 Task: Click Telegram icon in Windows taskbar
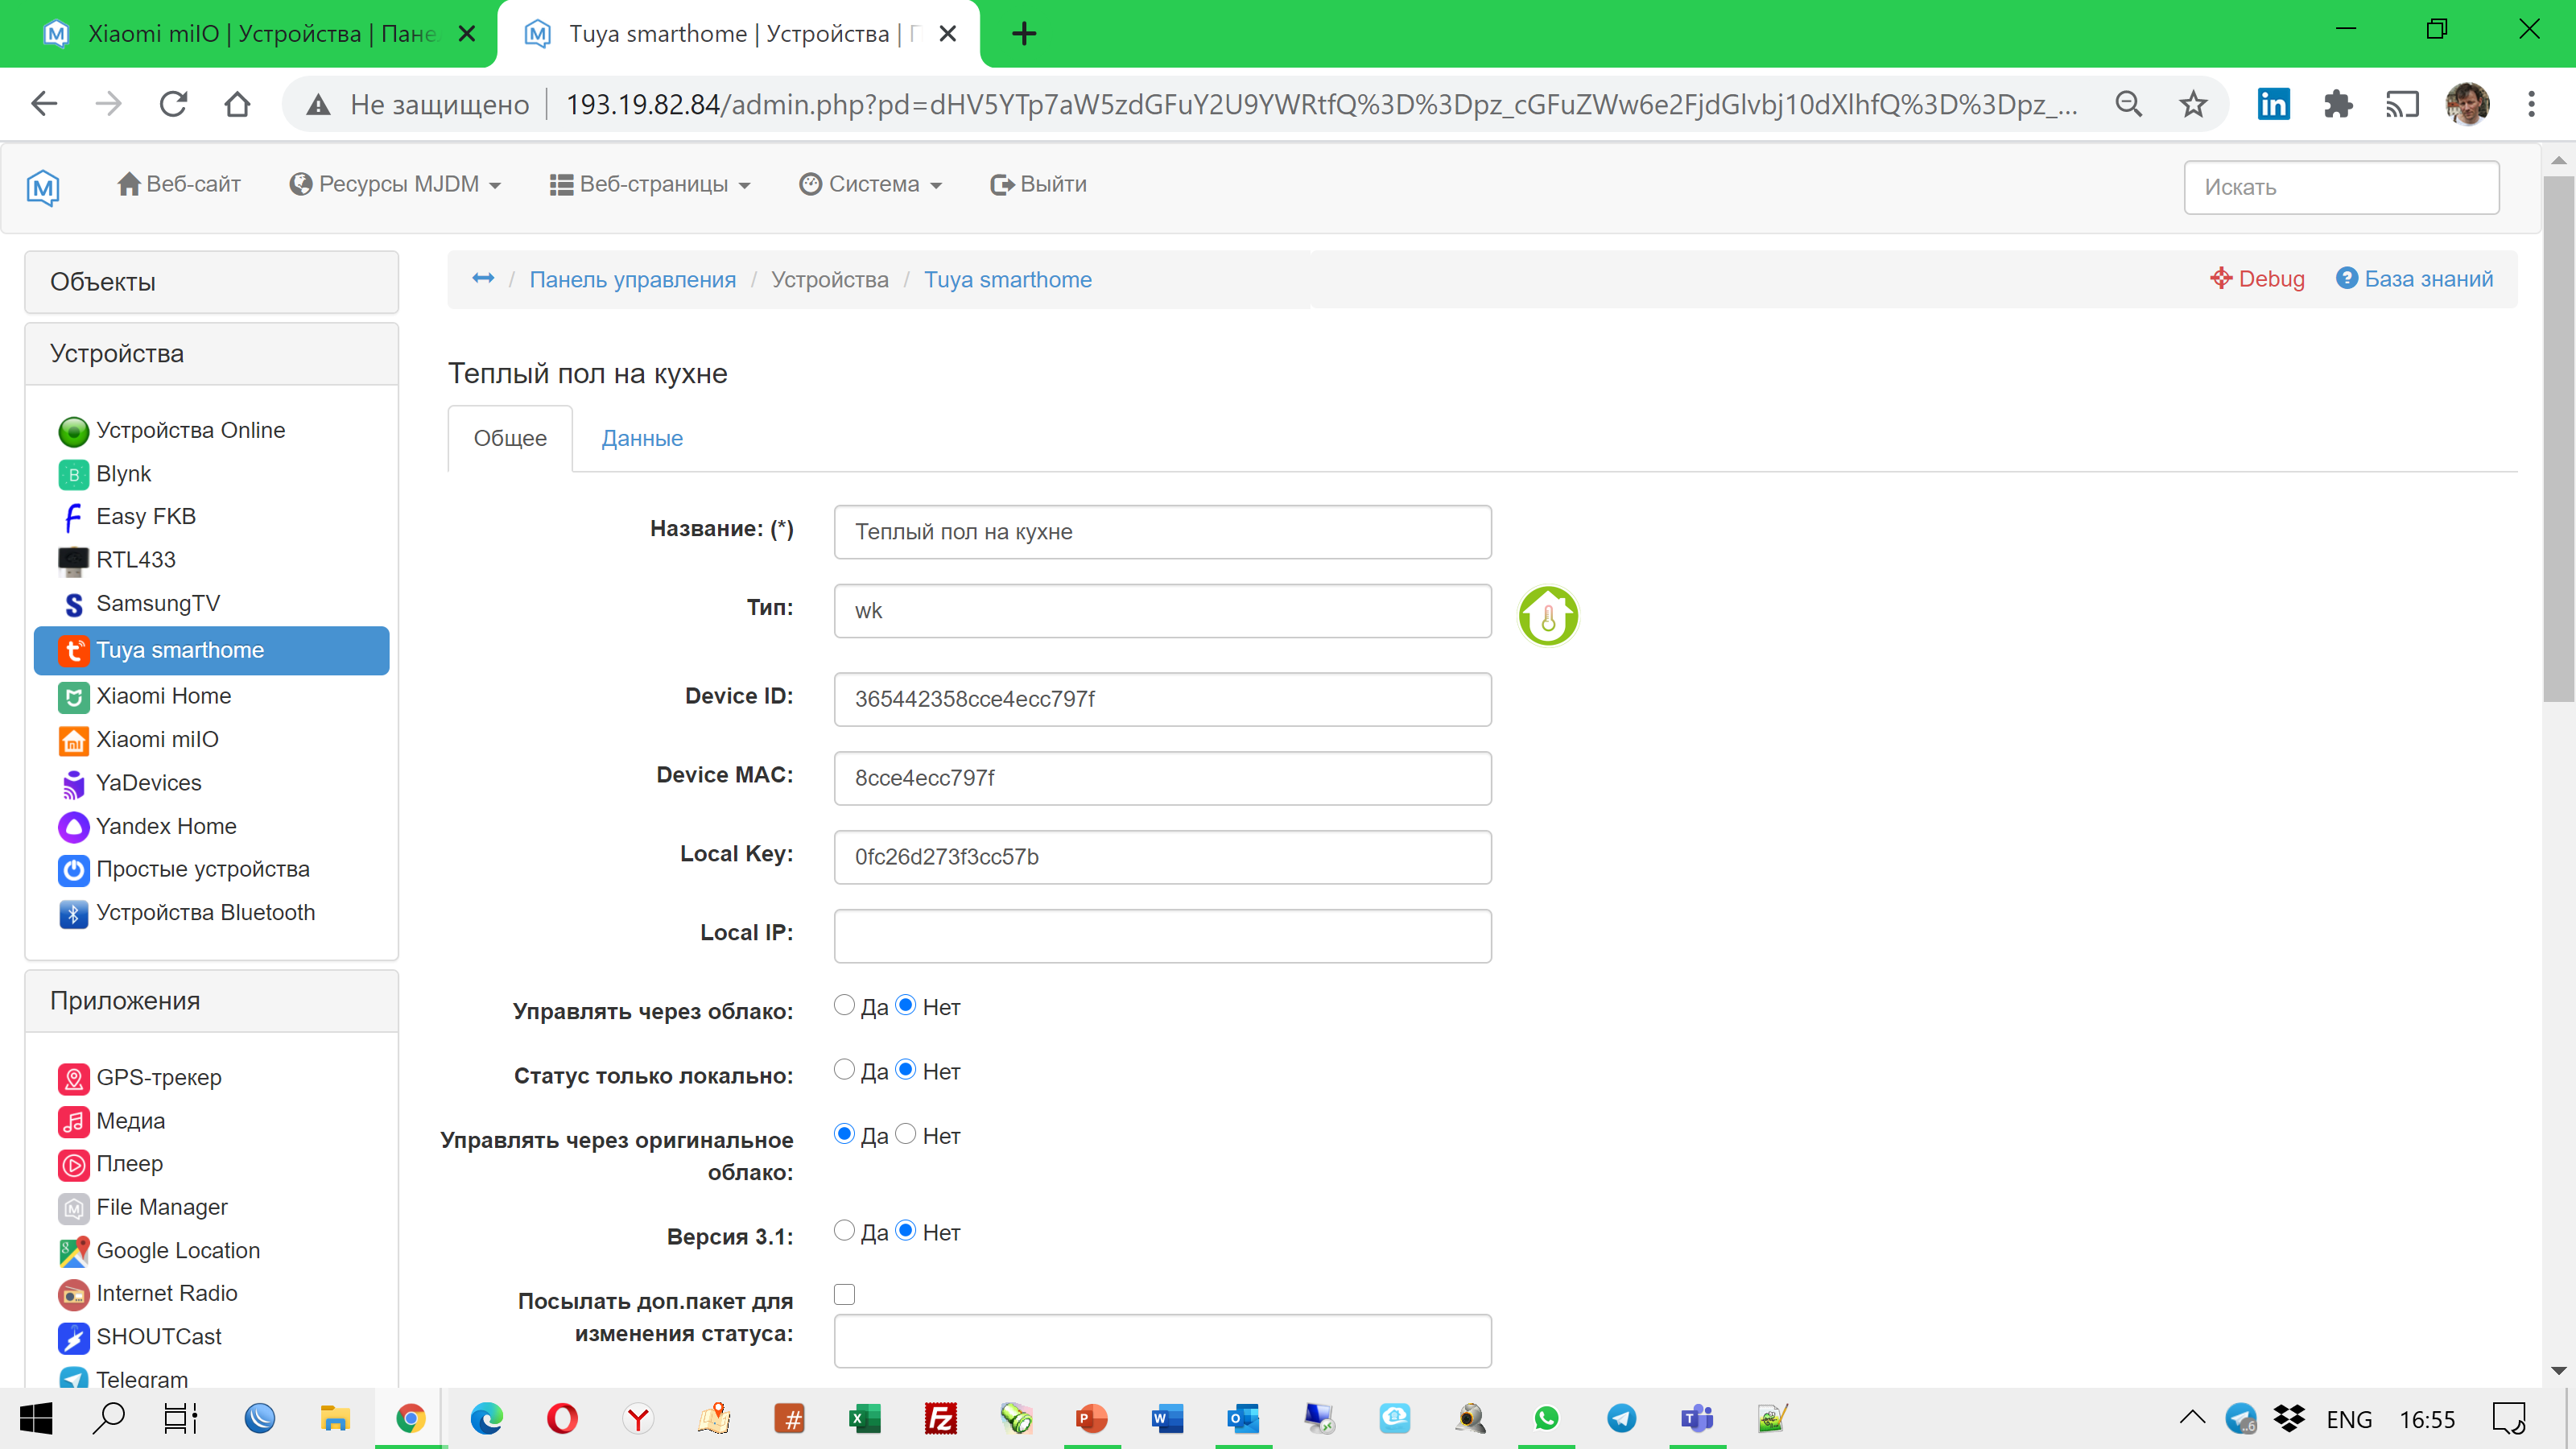1621,1418
